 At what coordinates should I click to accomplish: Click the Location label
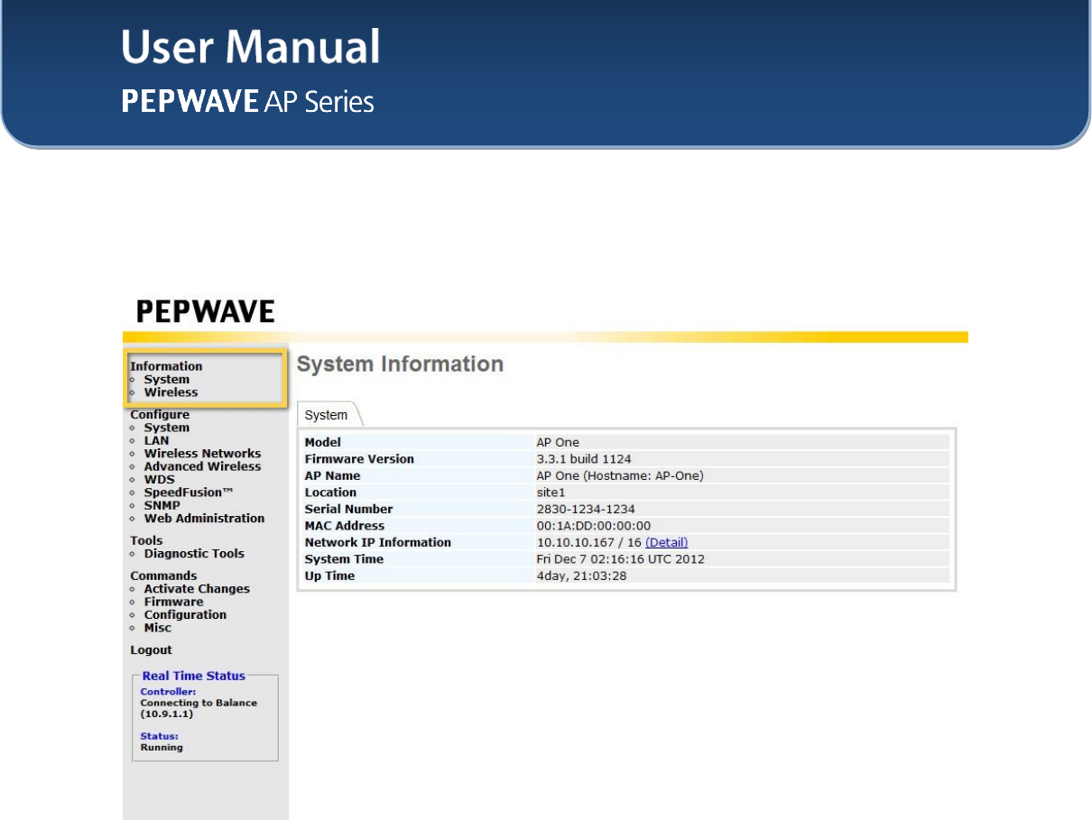(x=330, y=493)
